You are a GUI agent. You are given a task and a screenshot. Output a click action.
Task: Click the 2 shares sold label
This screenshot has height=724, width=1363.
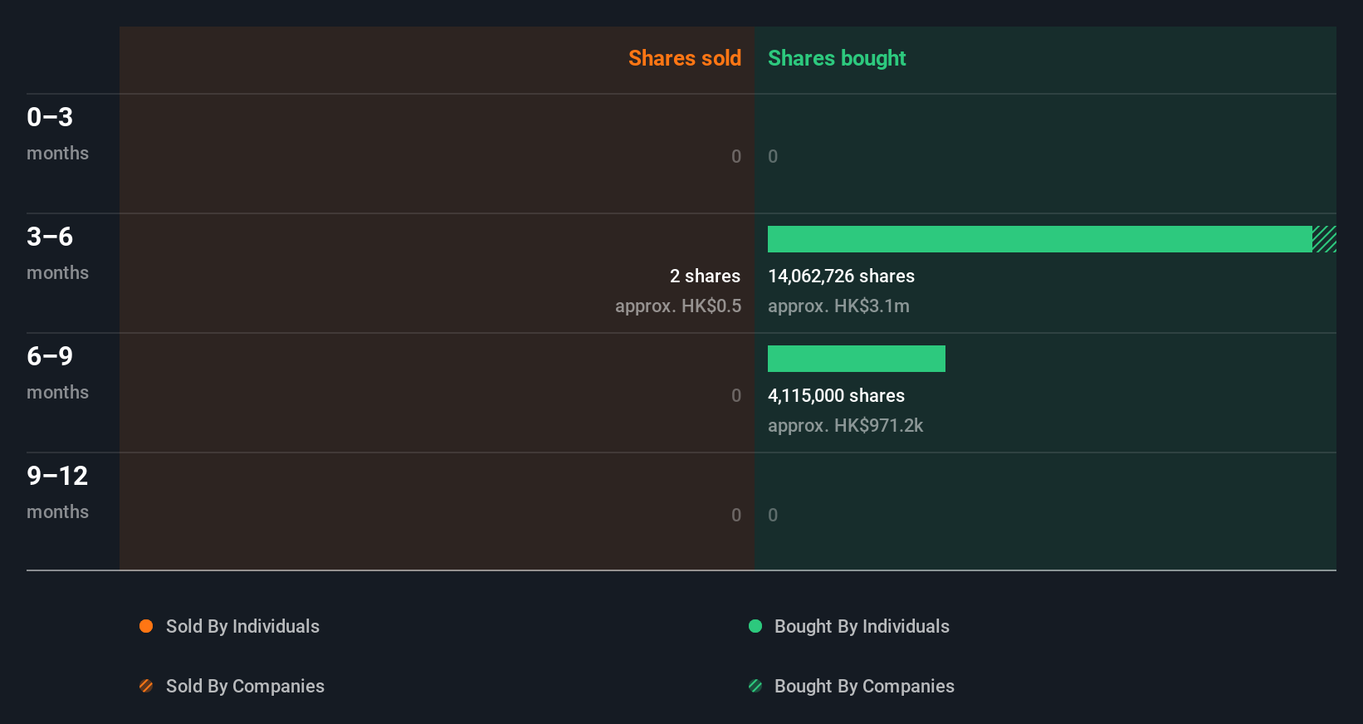tap(705, 276)
